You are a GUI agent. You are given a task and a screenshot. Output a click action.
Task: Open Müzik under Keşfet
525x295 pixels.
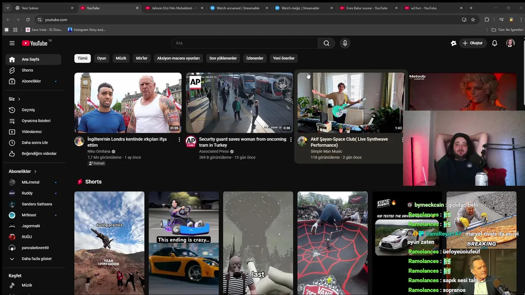click(33, 285)
